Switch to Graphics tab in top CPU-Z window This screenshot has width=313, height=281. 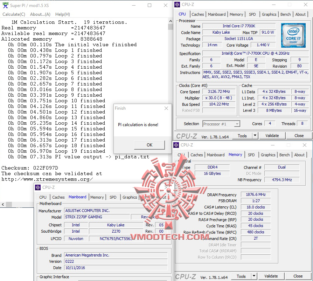[269, 14]
